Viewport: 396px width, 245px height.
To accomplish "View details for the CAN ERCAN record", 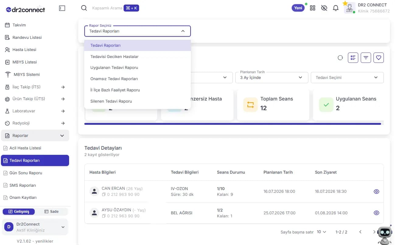I will pyautogui.click(x=377, y=192).
